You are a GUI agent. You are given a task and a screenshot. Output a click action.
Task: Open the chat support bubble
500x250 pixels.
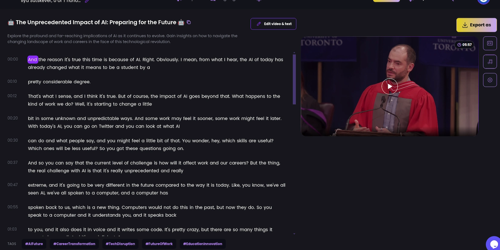pos(494,244)
